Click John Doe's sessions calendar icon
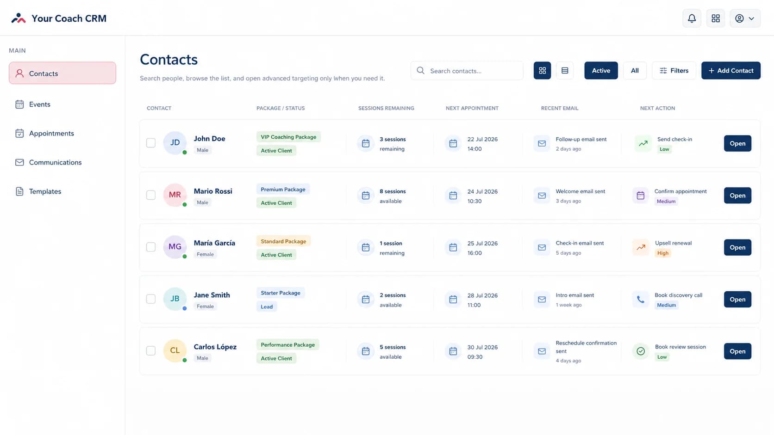The width and height of the screenshot is (774, 435). point(366,144)
